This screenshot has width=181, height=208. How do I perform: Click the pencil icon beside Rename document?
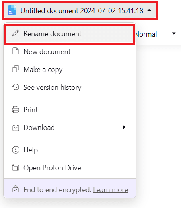[x=16, y=33]
